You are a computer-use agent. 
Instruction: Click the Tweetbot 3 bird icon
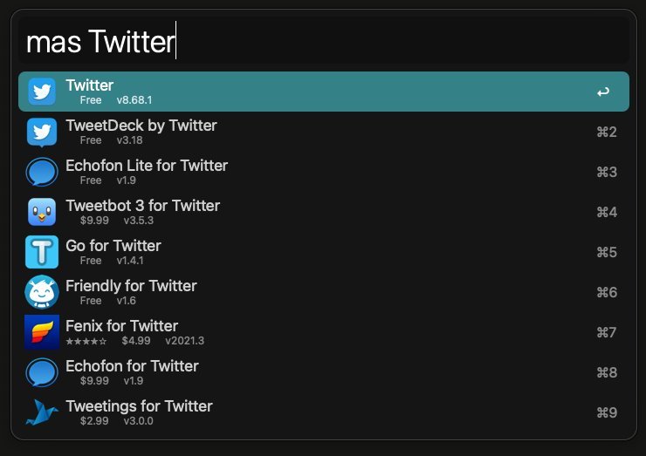coord(42,212)
